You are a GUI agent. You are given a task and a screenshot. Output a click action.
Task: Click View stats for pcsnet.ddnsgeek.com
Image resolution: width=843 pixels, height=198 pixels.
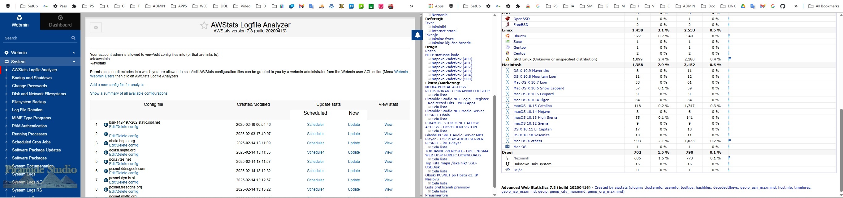[x=388, y=171]
